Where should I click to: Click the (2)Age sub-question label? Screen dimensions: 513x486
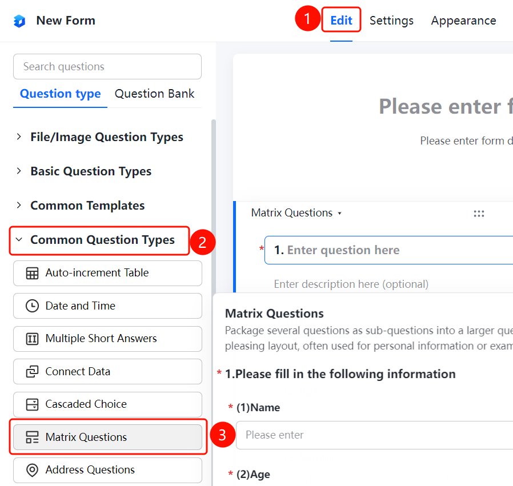[253, 475]
